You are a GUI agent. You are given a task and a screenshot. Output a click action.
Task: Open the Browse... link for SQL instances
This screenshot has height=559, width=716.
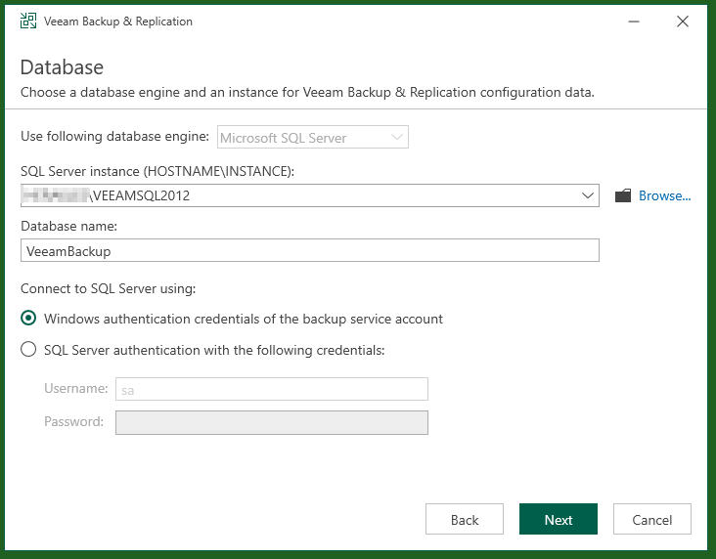[664, 195]
